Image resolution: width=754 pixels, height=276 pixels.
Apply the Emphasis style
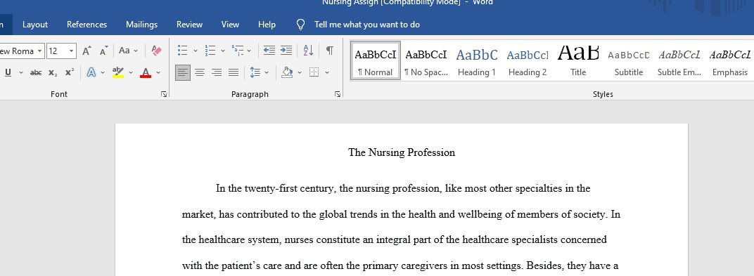(x=730, y=60)
